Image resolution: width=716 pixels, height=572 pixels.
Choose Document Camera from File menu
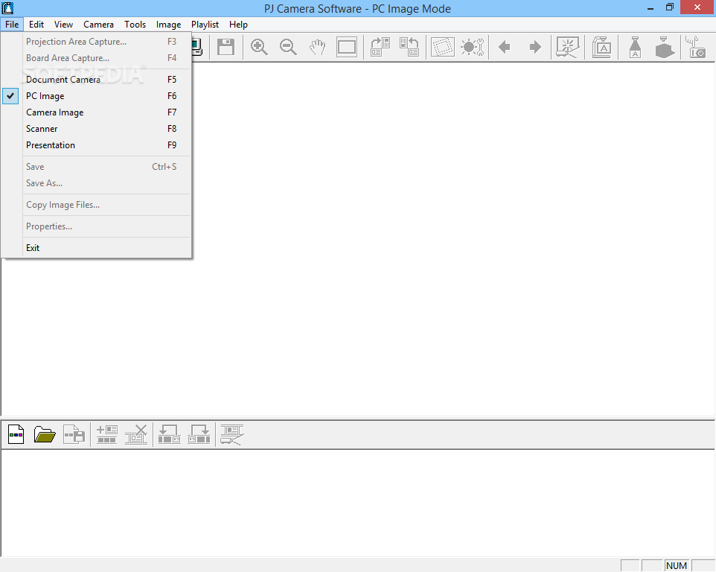[96, 80]
